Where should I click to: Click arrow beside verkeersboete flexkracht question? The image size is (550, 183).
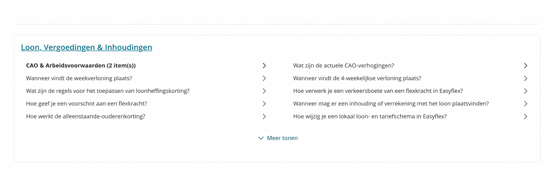[526, 91]
